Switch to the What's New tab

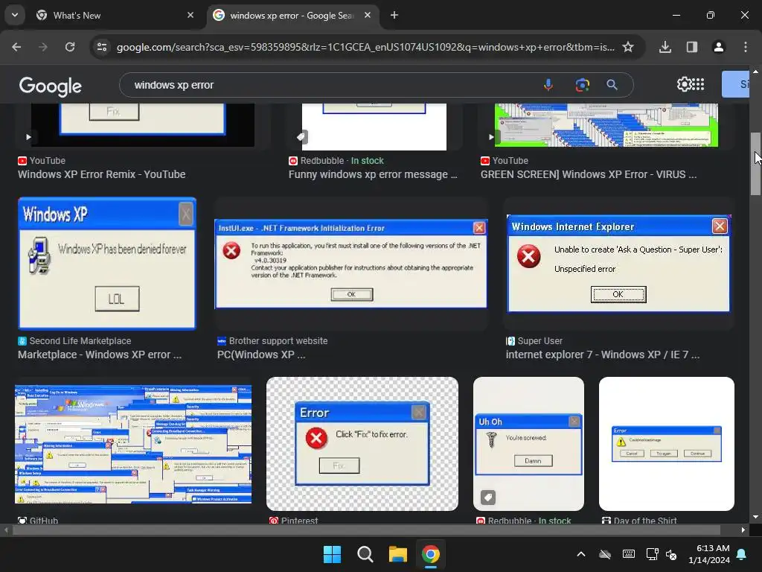pos(115,15)
